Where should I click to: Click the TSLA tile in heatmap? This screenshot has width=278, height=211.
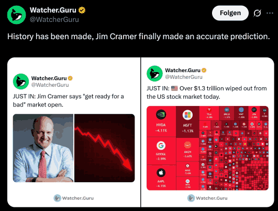[209, 113]
